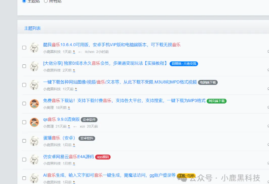The height and width of the screenshot is (184, 269).
Task: Click the 自媒体--大佬交流 blue tag
Action: coord(184,64)
